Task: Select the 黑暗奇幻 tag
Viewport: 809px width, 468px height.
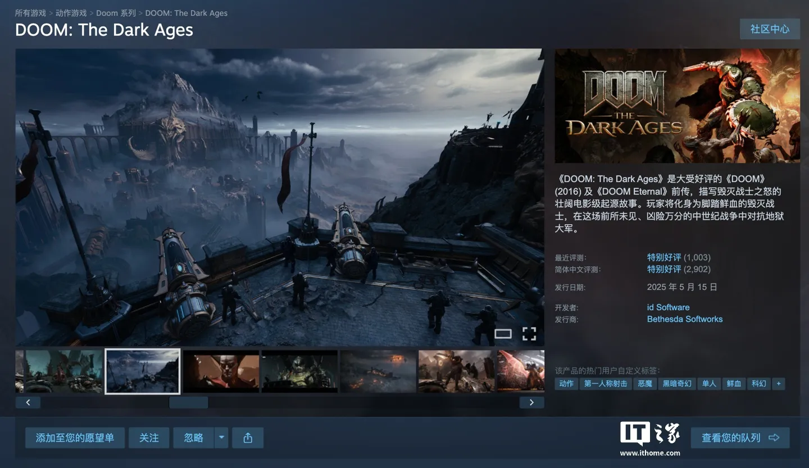Action: pyautogui.click(x=677, y=384)
